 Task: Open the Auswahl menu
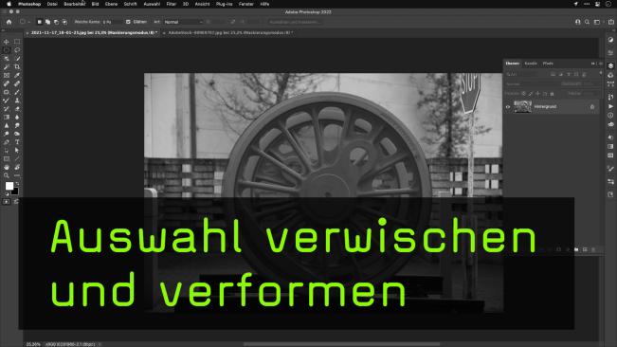click(x=152, y=4)
